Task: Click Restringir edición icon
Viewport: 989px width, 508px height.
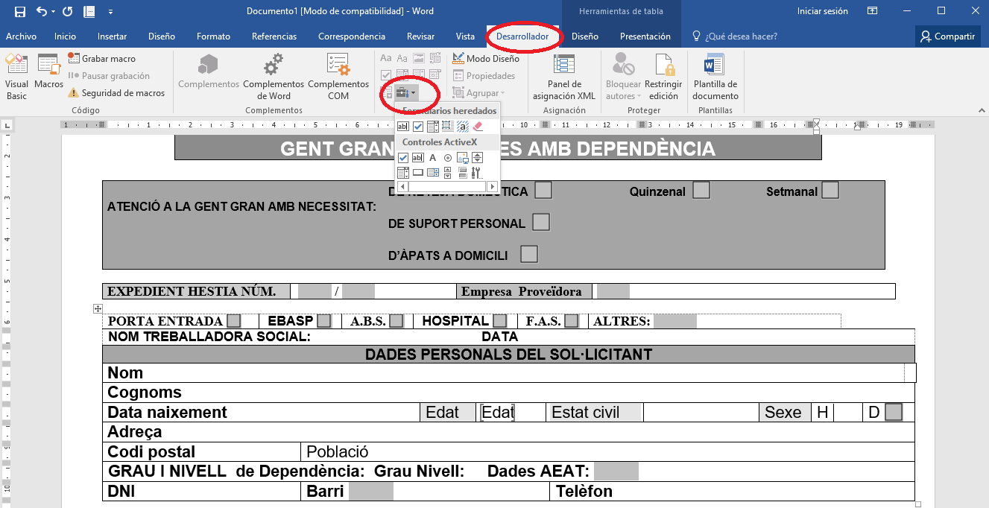Action: [663, 77]
